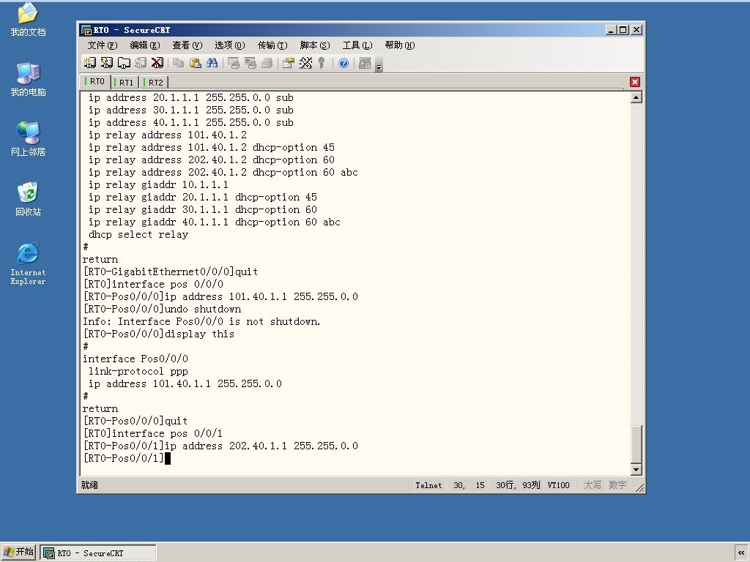Click the Disconnect red X icon
The image size is (750, 562).
coord(157,63)
